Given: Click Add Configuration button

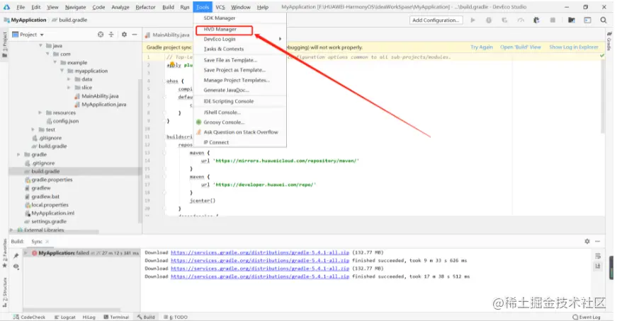Looking at the screenshot, I should coord(436,20).
